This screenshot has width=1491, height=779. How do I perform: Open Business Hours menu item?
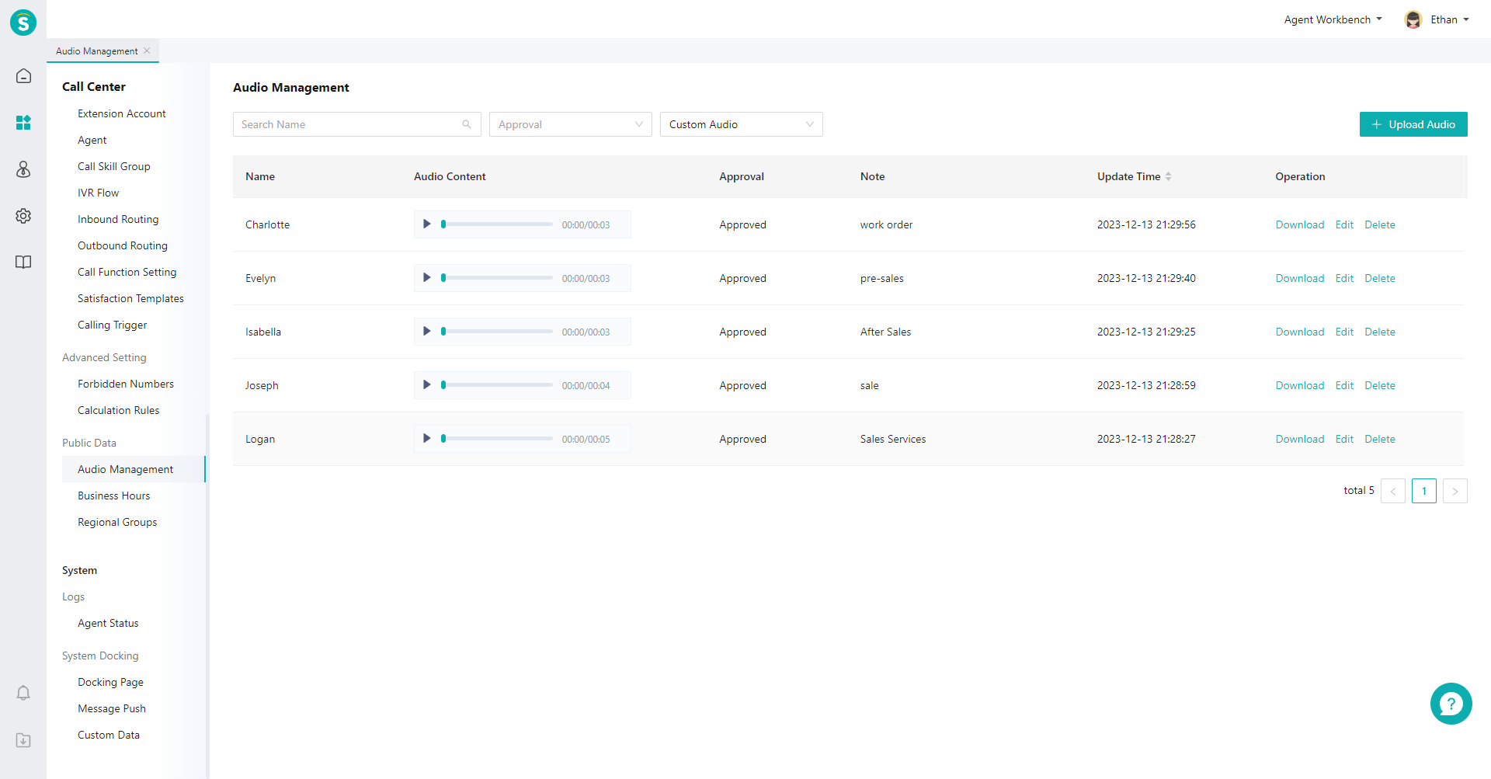click(114, 496)
